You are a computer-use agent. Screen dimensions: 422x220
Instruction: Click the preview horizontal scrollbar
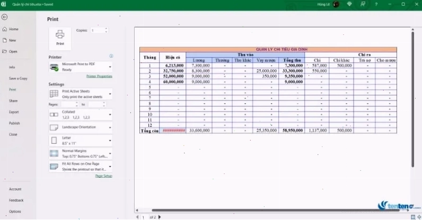(276, 210)
